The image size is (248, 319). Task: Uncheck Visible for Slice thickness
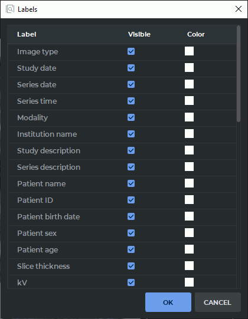[x=131, y=266]
